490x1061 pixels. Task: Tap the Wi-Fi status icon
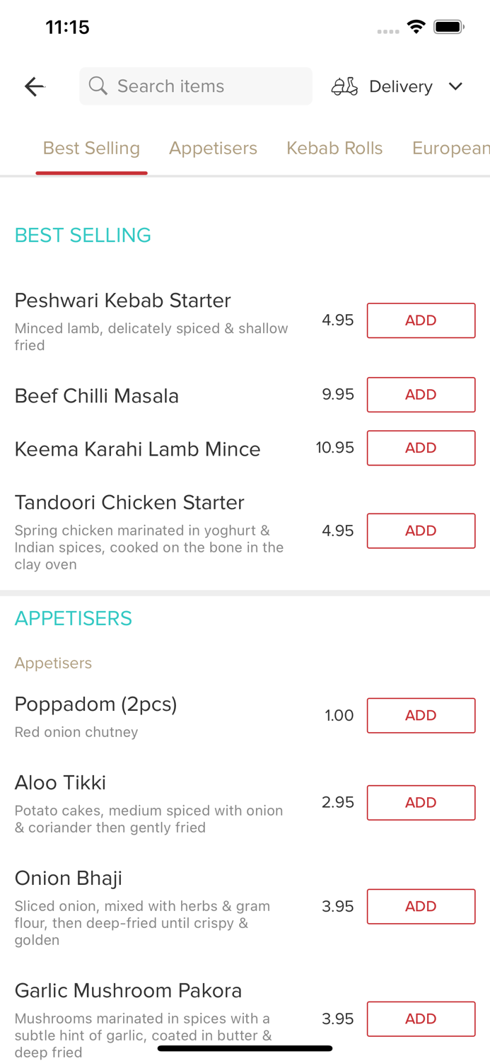tap(416, 25)
